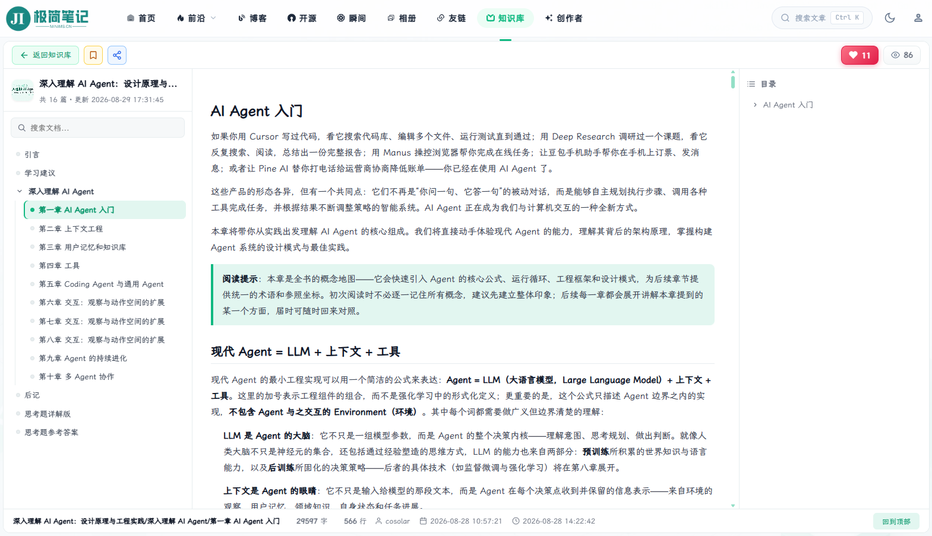This screenshot has width=932, height=536.
Task: Select the 知识库 knowledge base tab
Action: [505, 18]
